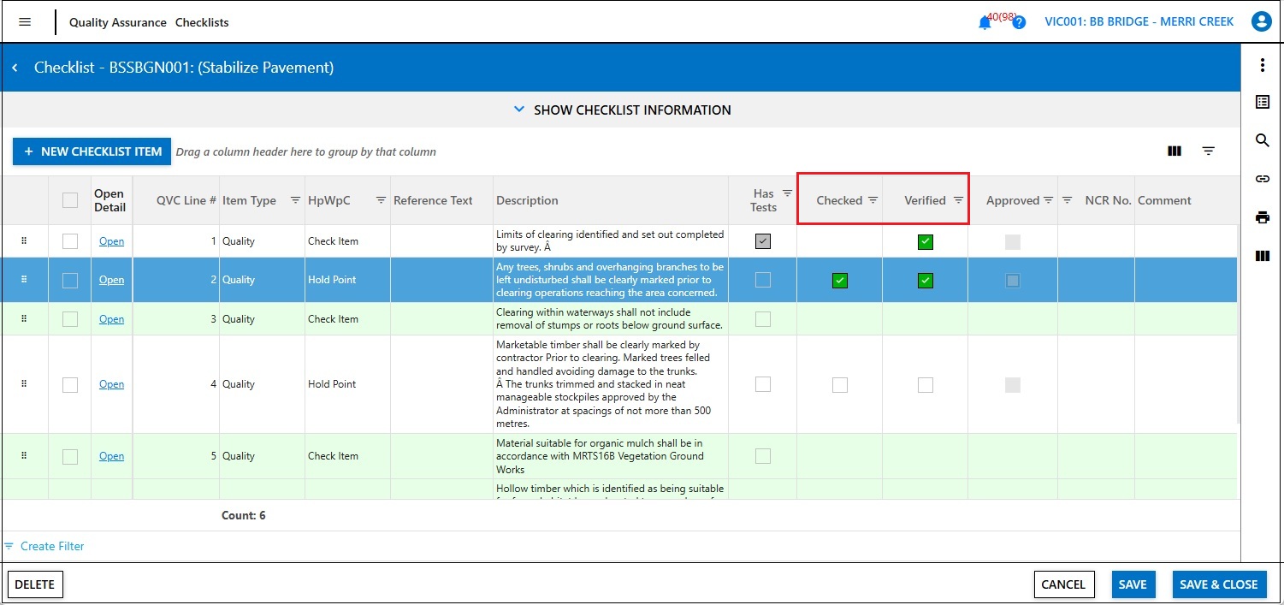Go to Quality Assurance in the breadcrumb
The width and height of the screenshot is (1284, 605).
tap(118, 22)
